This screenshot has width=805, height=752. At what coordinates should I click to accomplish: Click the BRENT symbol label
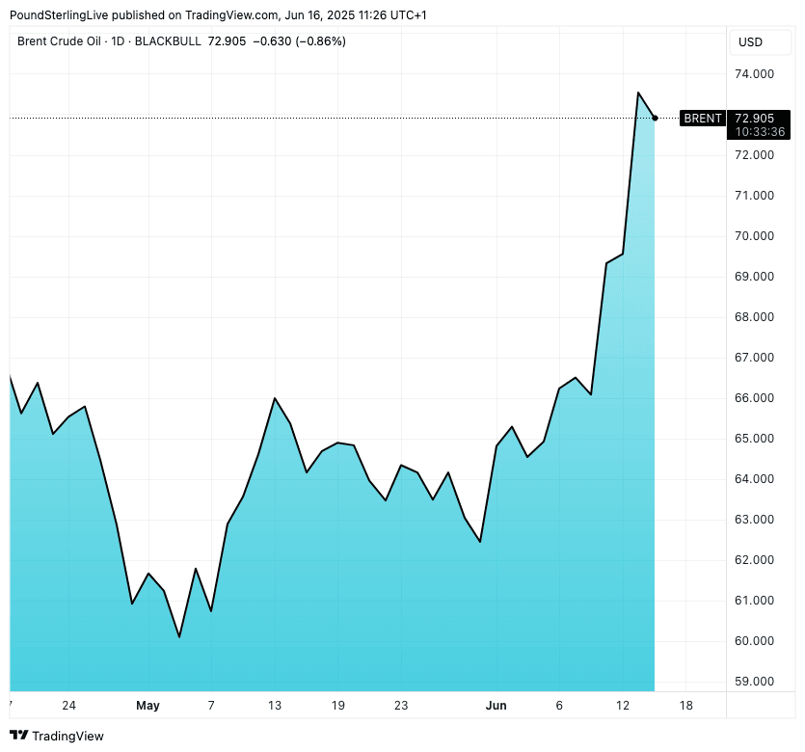[702, 118]
